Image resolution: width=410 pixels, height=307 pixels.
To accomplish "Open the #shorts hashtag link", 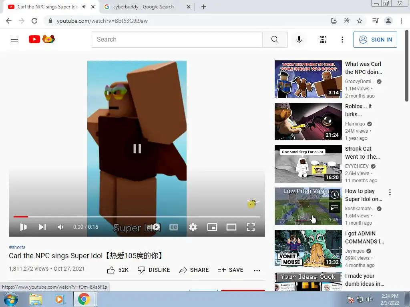I will [x=17, y=247].
